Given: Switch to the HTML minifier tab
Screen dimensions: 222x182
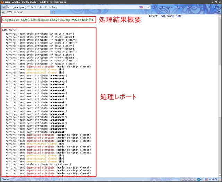Looking at the screenshot, I should coord(26,12).
